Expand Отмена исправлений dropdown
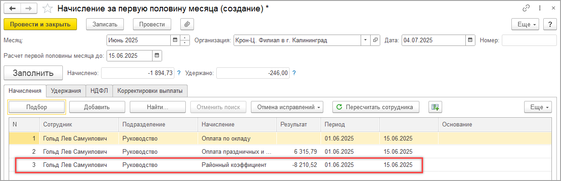 (287, 107)
